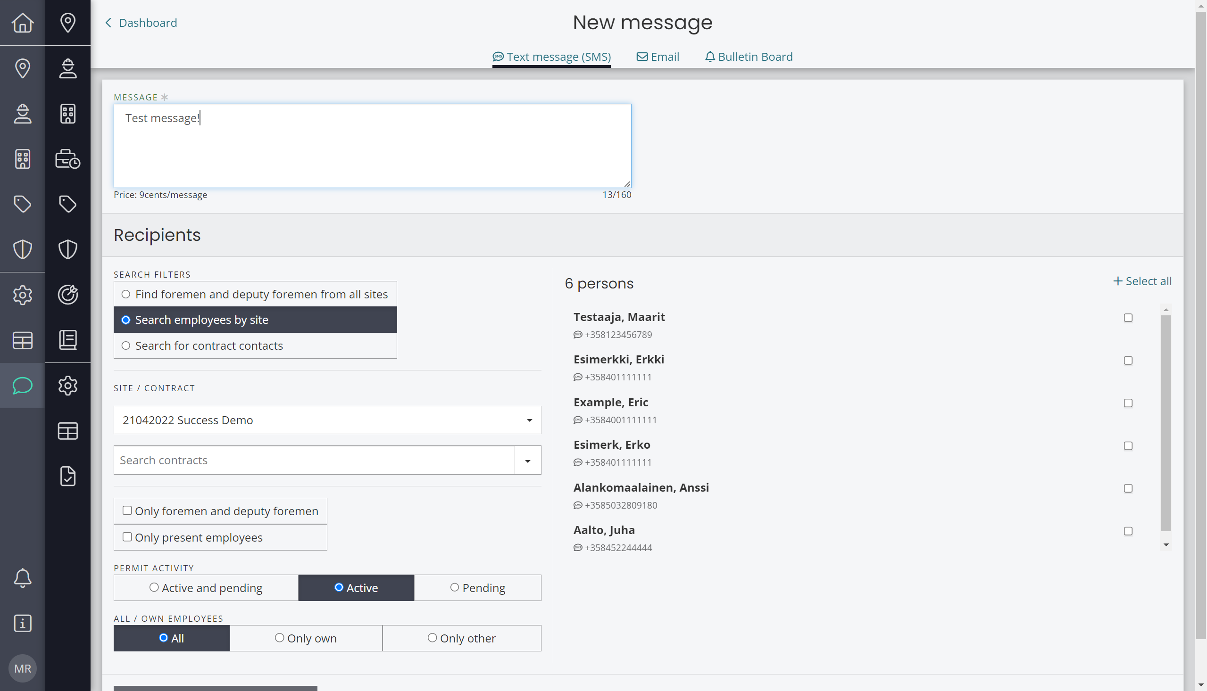Click the page vertical scrollbar
The height and width of the screenshot is (691, 1207).
pyautogui.click(x=1201, y=325)
